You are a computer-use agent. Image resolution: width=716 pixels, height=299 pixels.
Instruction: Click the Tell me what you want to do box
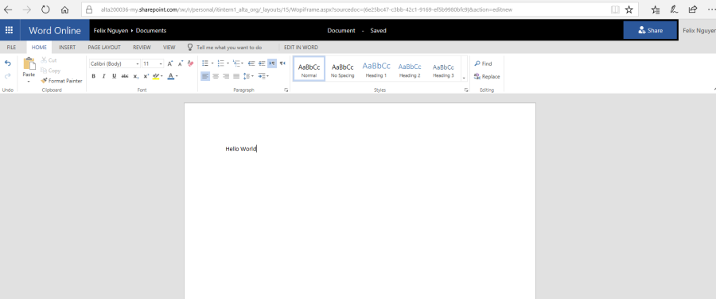[224, 48]
